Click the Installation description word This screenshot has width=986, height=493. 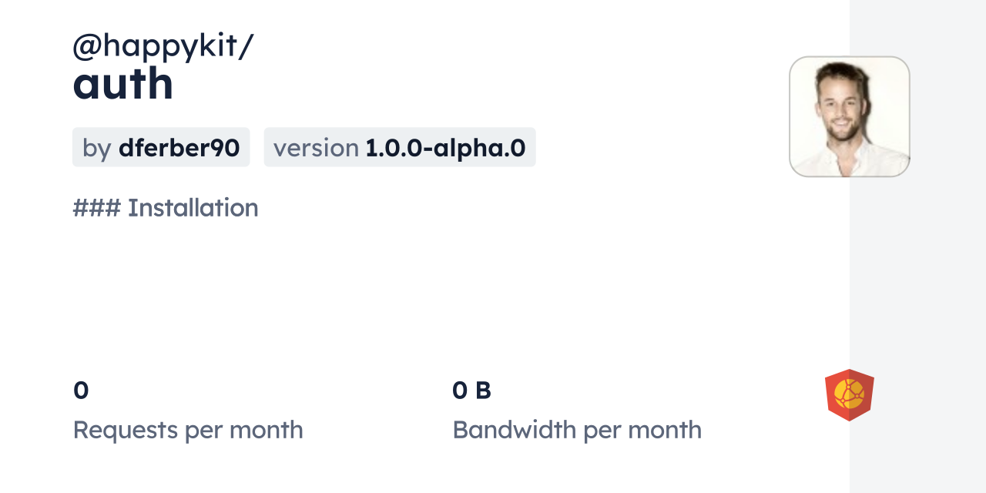click(193, 208)
